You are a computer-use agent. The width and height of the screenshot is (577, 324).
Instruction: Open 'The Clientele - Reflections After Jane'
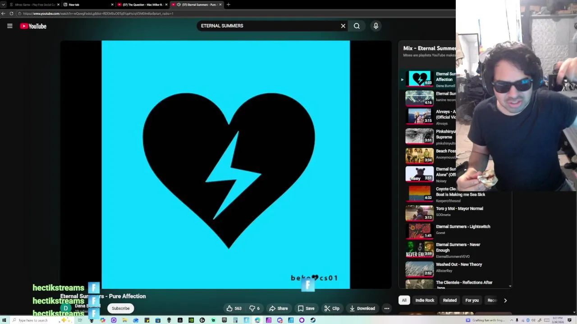[x=464, y=284]
